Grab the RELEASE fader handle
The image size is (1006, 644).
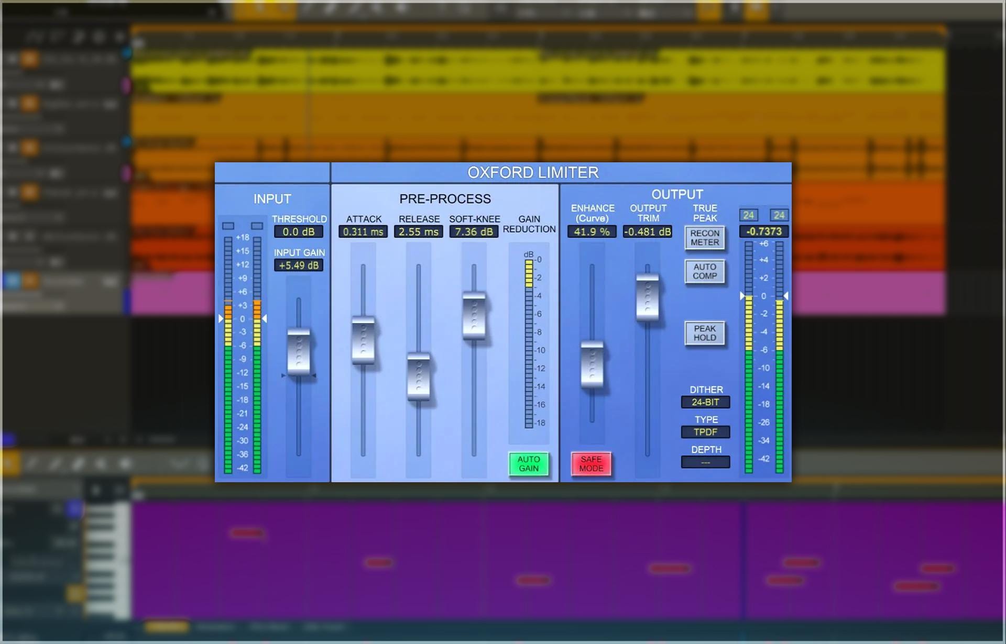(419, 377)
